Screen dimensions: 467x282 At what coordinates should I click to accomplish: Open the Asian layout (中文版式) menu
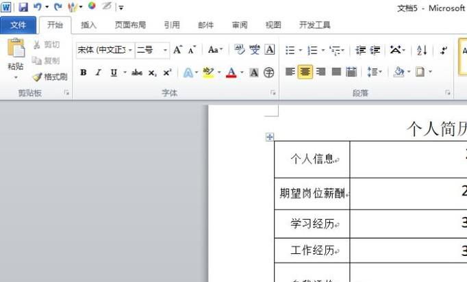click(397, 50)
